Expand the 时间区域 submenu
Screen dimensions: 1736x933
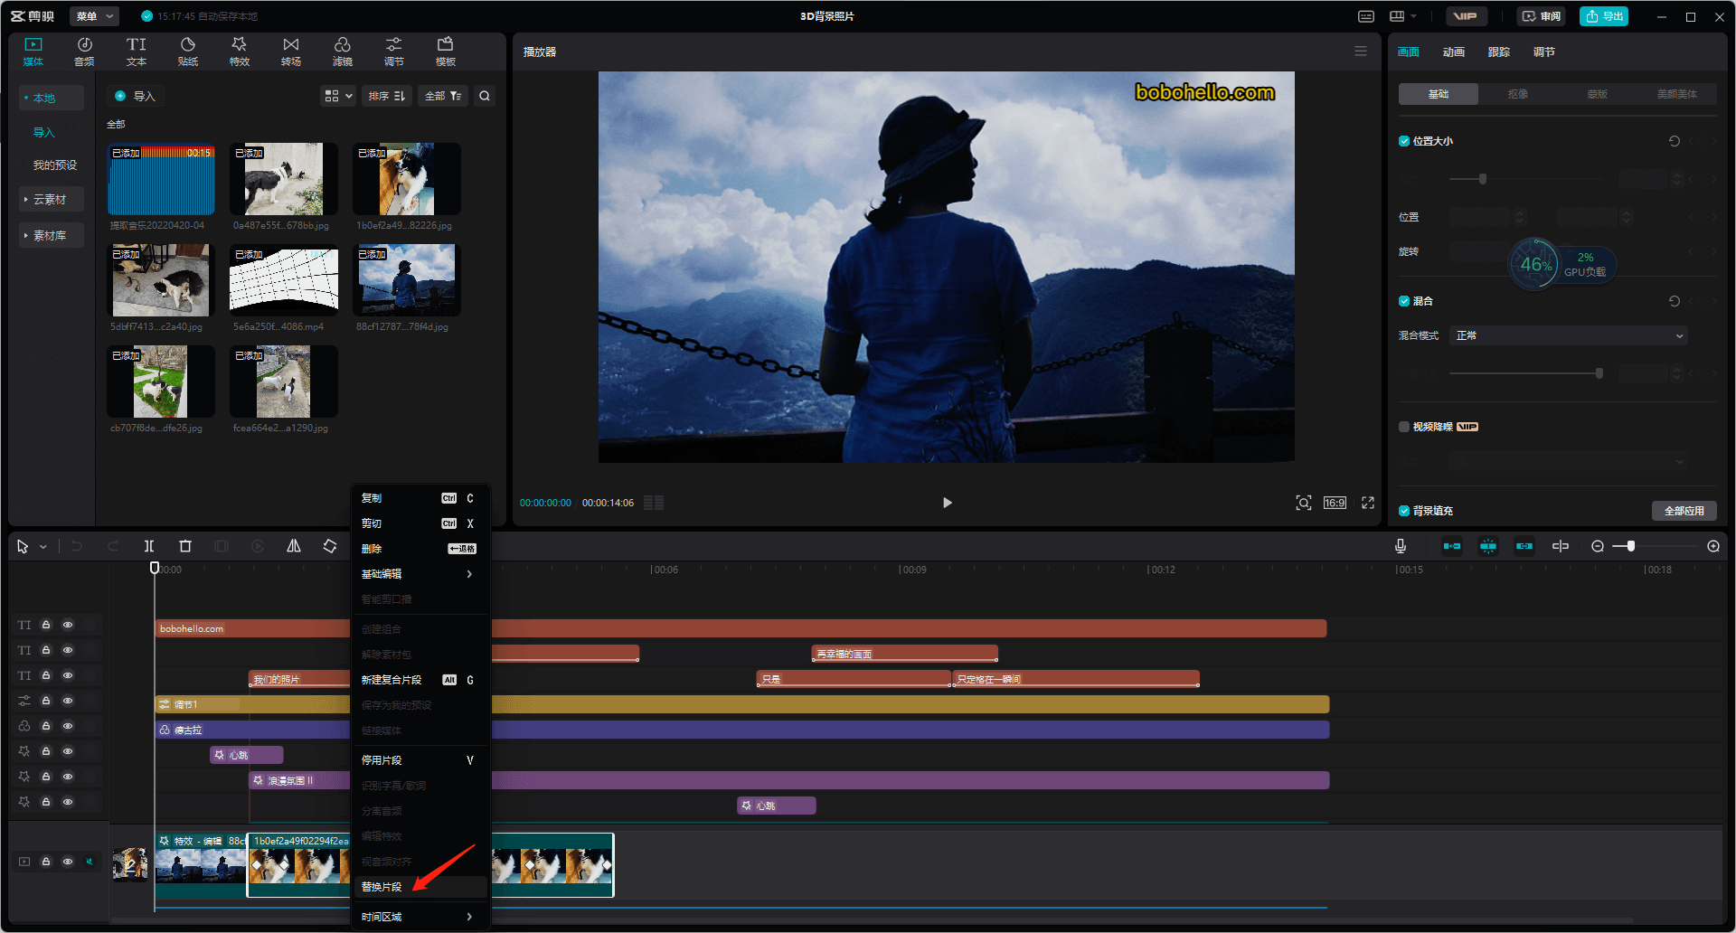pos(420,917)
